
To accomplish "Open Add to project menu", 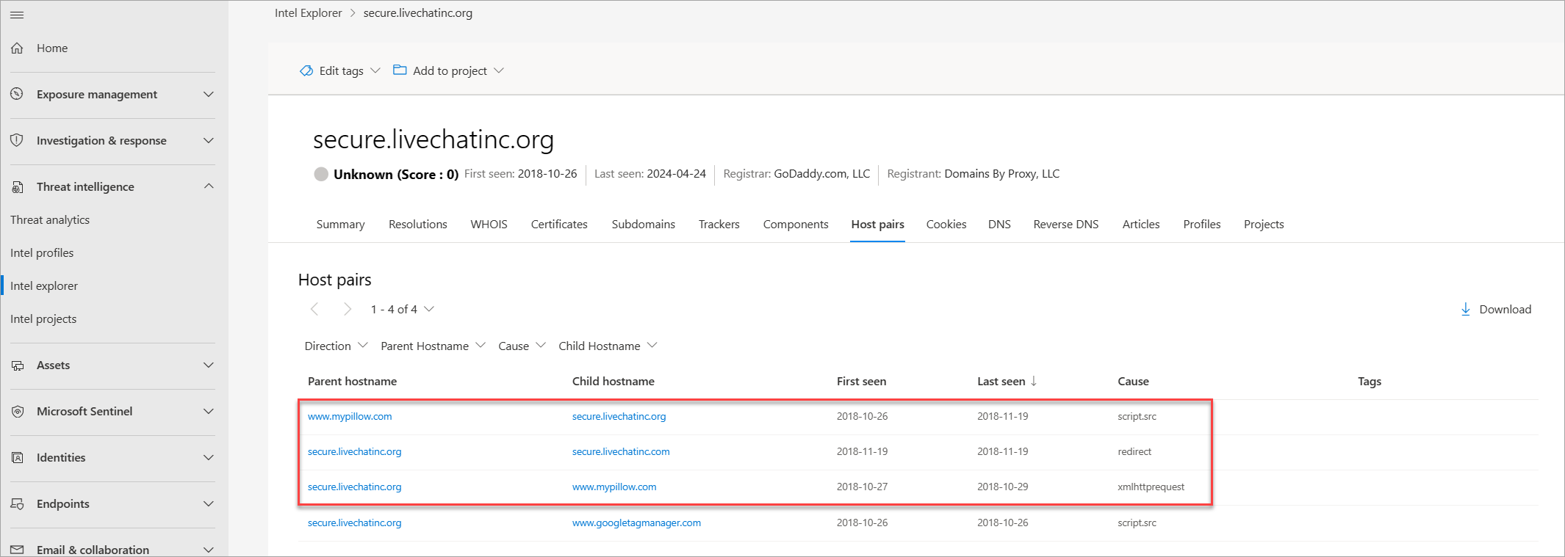I will [449, 71].
